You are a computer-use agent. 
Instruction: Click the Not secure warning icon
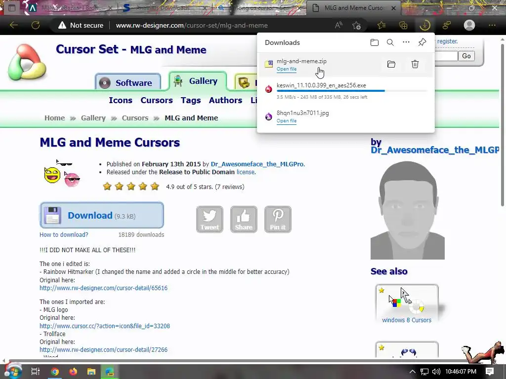(62, 25)
